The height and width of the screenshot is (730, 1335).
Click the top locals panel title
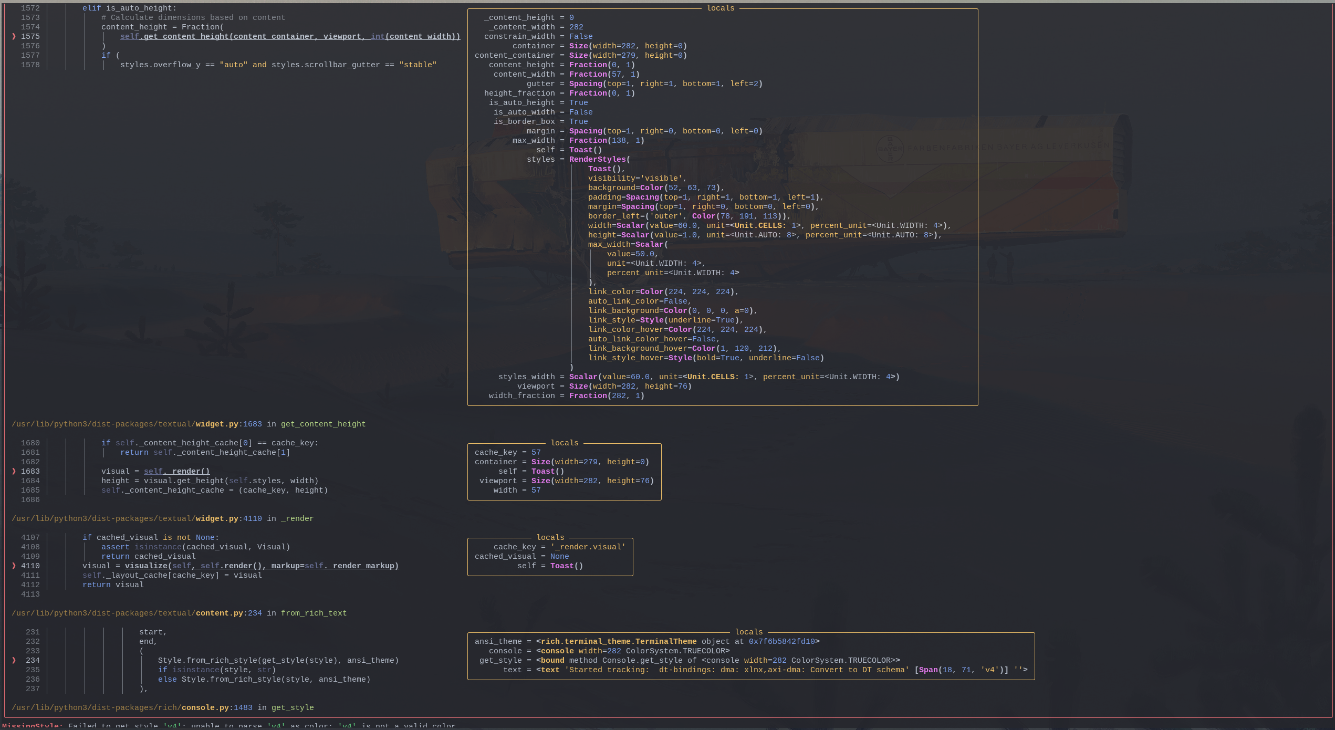pos(721,8)
